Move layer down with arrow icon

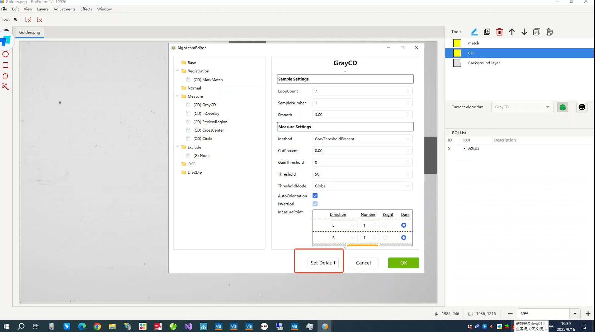[524, 32]
